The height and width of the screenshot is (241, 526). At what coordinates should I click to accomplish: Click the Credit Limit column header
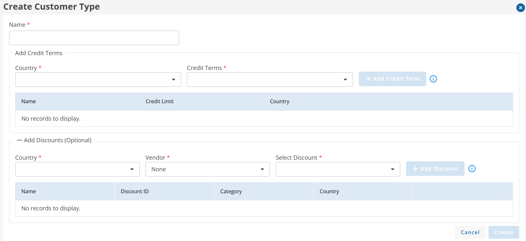(x=160, y=101)
